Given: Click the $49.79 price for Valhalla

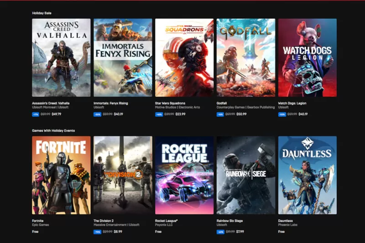Looking at the screenshot, I should [x=56, y=114].
